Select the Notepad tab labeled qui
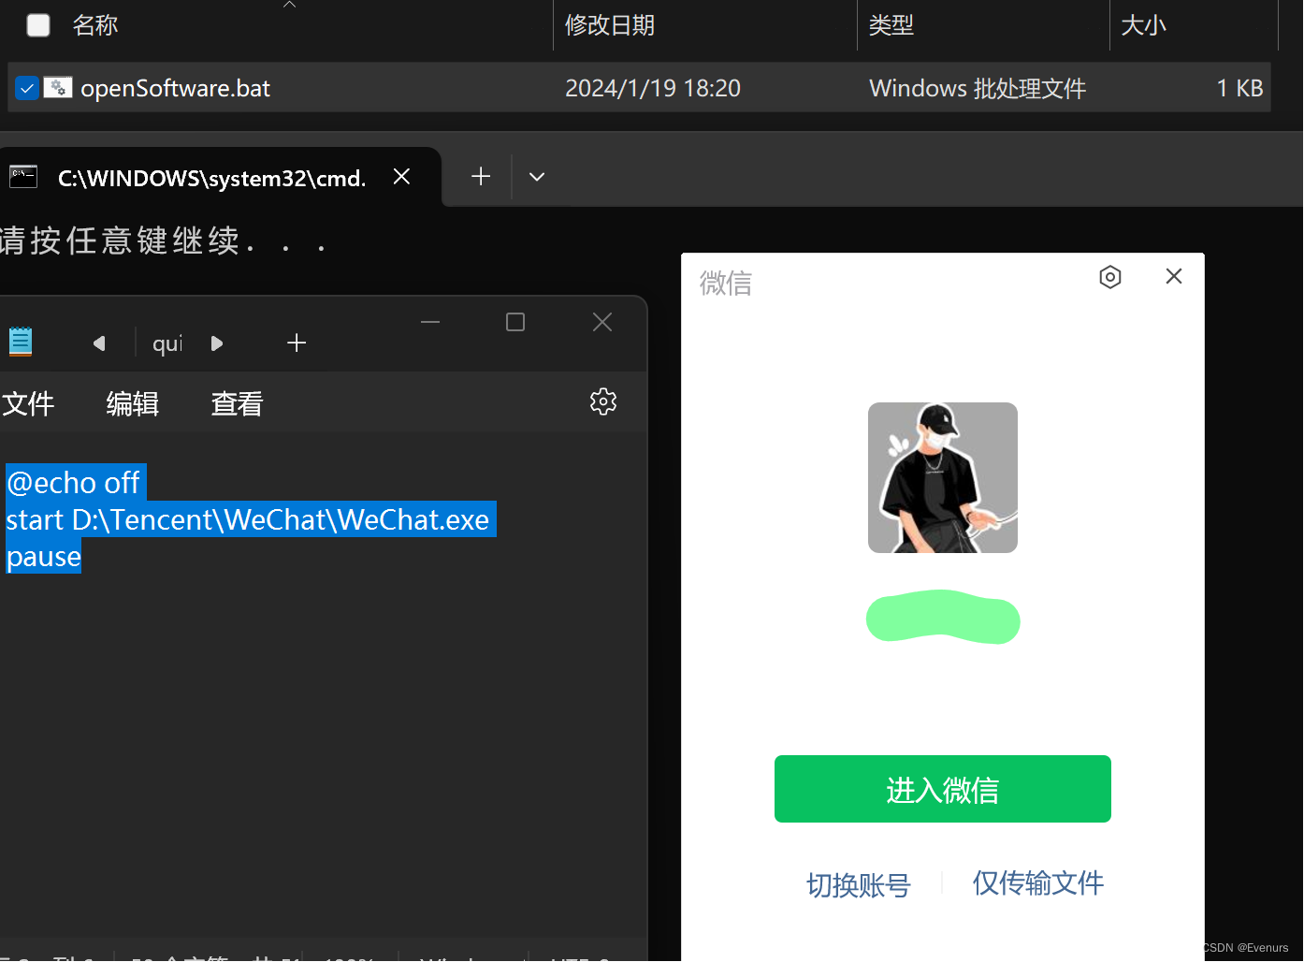The height and width of the screenshot is (962, 1304). (x=168, y=344)
